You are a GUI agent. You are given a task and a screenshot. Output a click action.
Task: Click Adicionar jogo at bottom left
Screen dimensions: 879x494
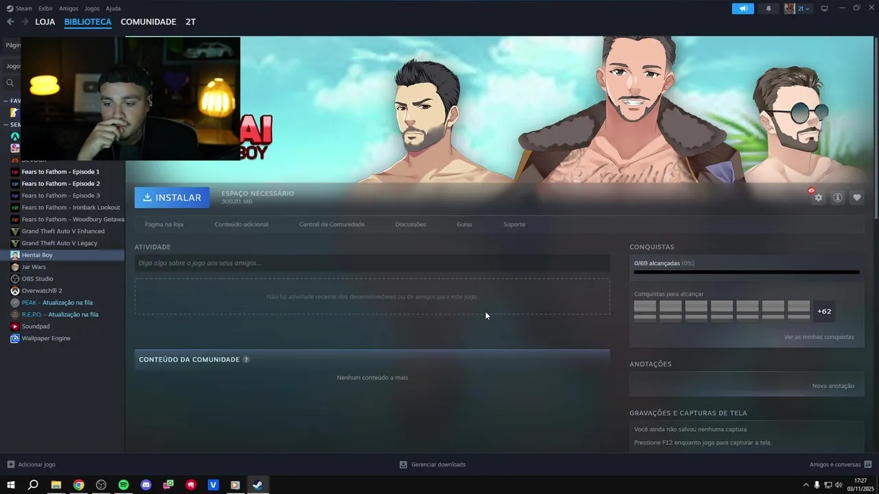click(31, 464)
